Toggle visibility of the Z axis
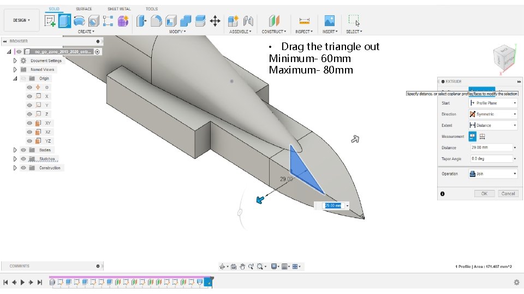Viewport: 524px width, 294px height. pyautogui.click(x=29, y=114)
